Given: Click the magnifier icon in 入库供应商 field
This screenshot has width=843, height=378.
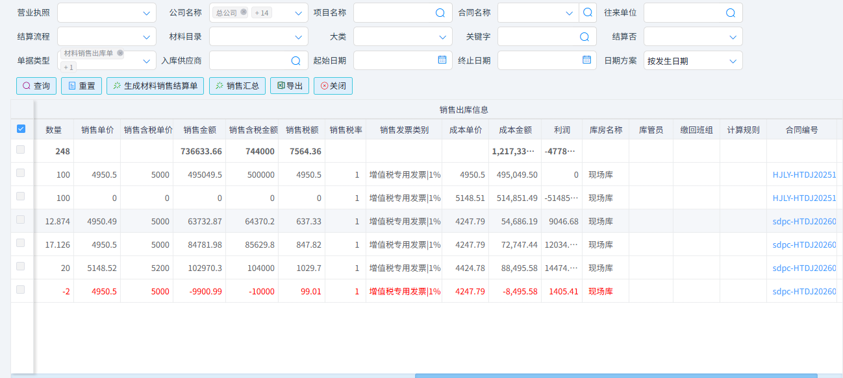Looking at the screenshot, I should tap(297, 60).
